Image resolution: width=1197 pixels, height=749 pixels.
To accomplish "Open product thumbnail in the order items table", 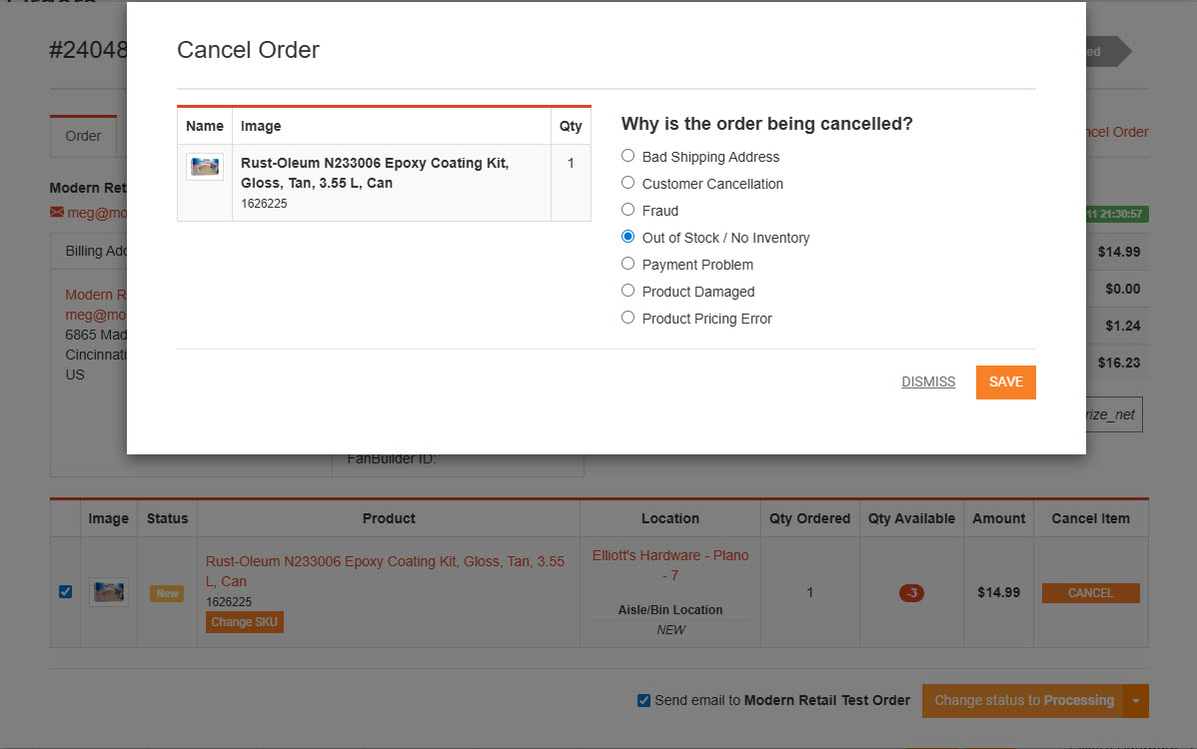I will point(108,592).
